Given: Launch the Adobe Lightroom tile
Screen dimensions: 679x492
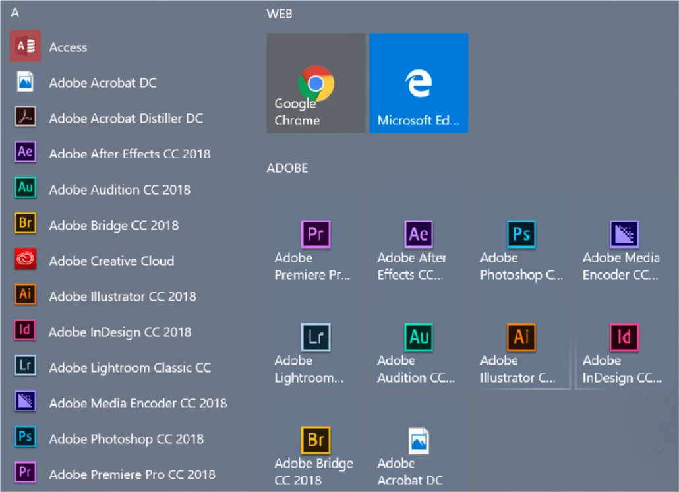Looking at the screenshot, I should [x=316, y=340].
